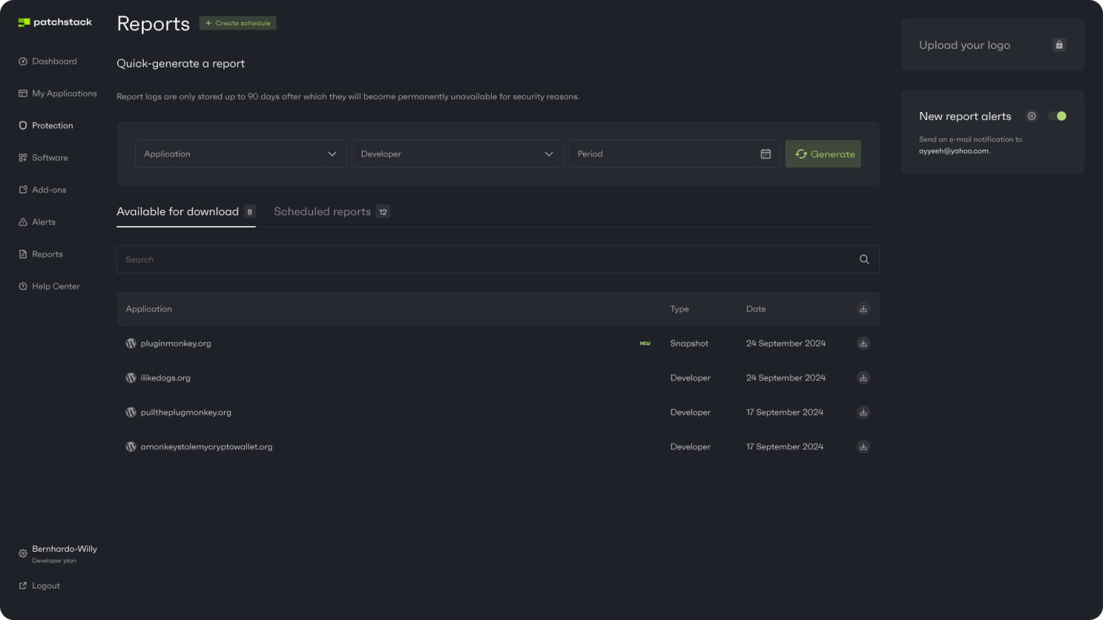Open the Developer report type dropdown
This screenshot has width=1103, height=620.
point(457,154)
